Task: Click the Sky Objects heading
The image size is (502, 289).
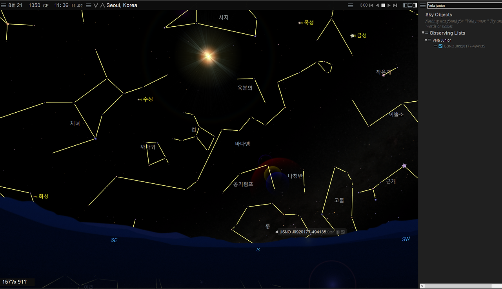Action: [439, 15]
